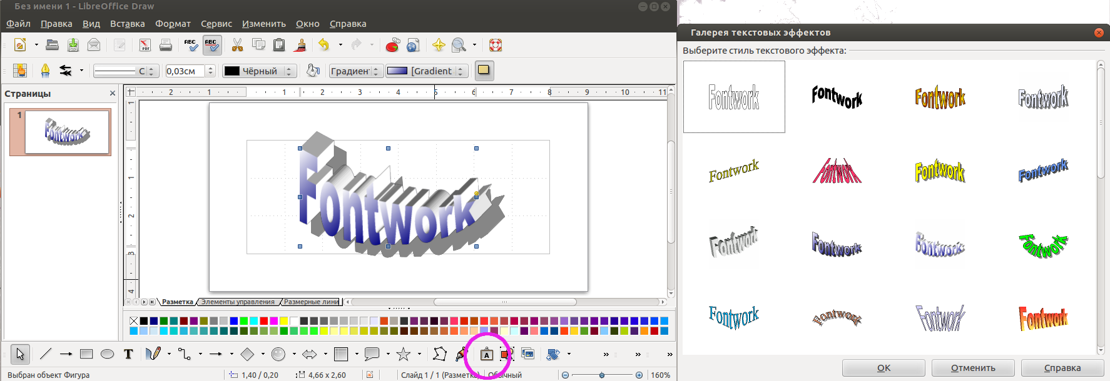Select the Text tool T icon
The height and width of the screenshot is (381, 1110).
pos(128,354)
